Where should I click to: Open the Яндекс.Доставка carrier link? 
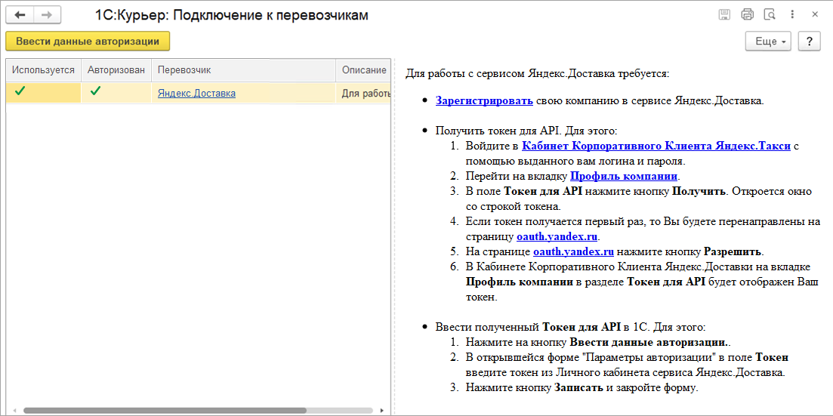click(x=196, y=94)
